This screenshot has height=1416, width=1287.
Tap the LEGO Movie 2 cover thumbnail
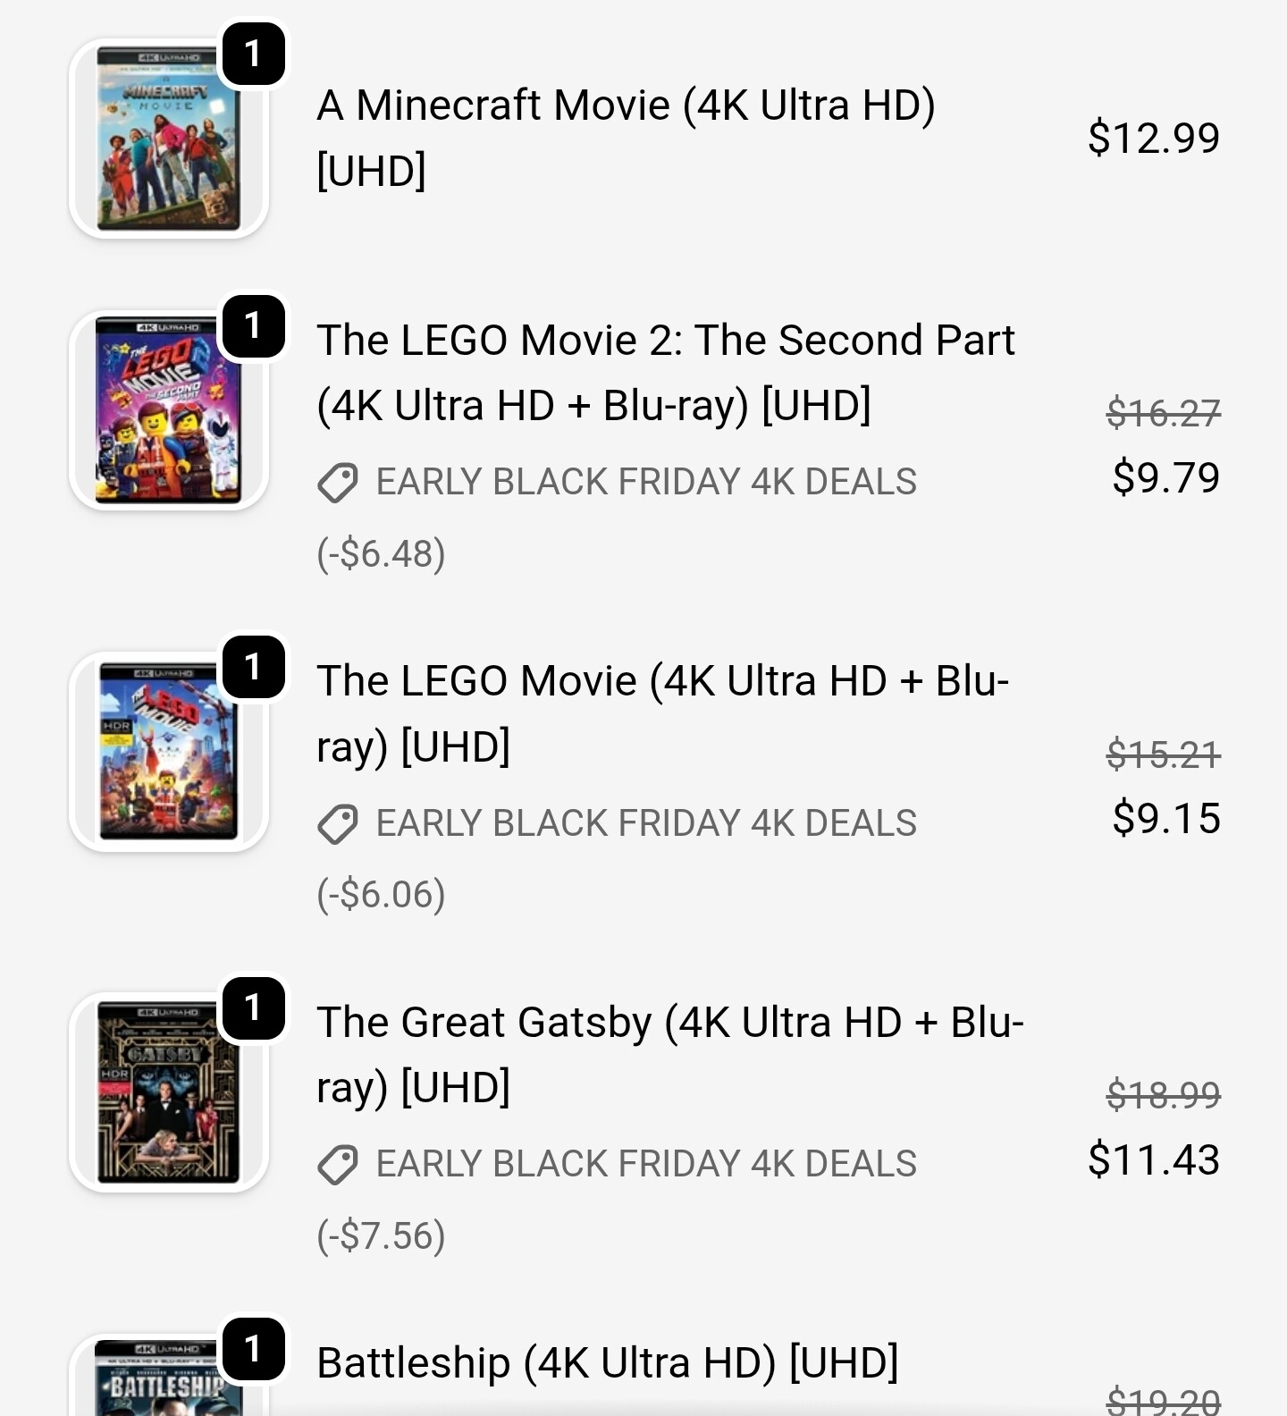[168, 410]
